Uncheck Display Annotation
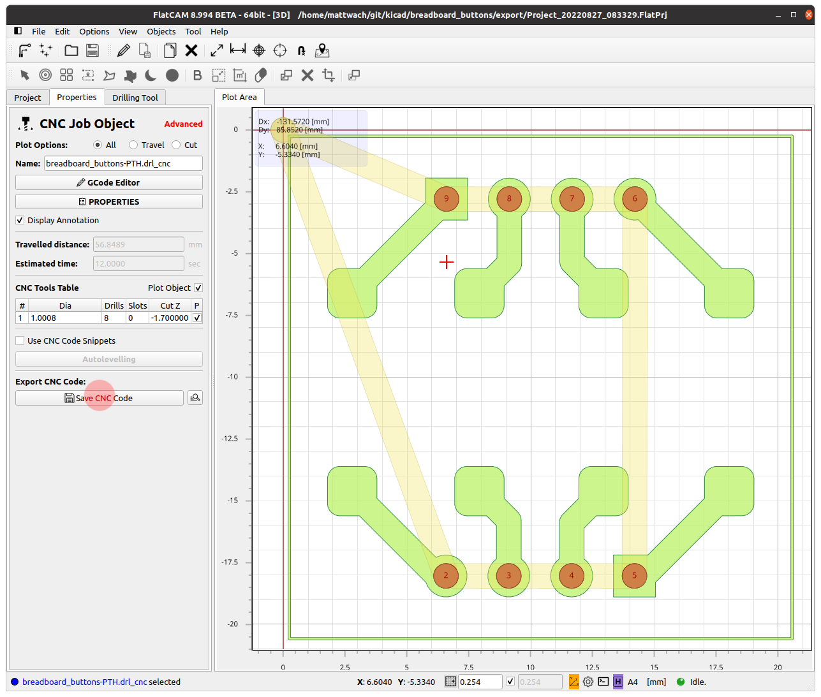The height and width of the screenshot is (697, 821). (20, 220)
